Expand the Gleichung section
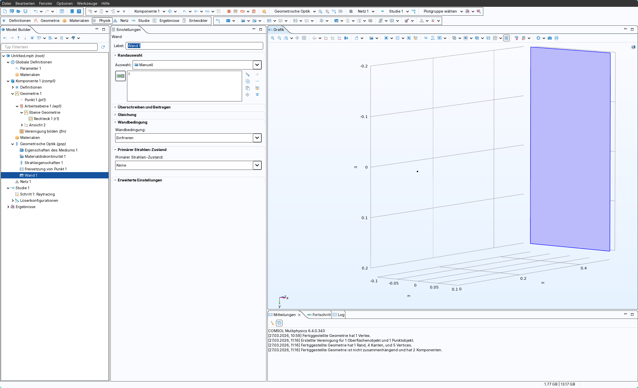638x388 pixels. tap(127, 114)
